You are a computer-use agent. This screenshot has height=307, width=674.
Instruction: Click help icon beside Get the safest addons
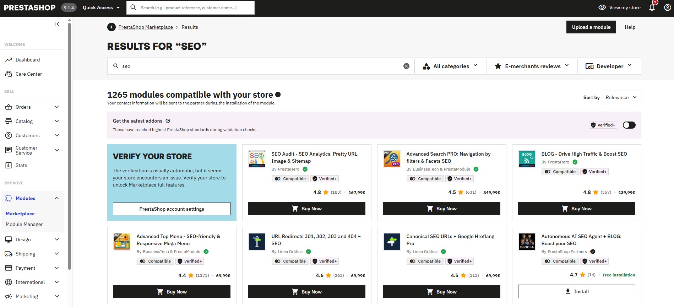tap(168, 121)
